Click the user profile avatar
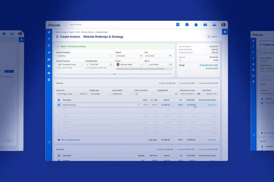Viewport: 274px width, 182px height. (223, 25)
